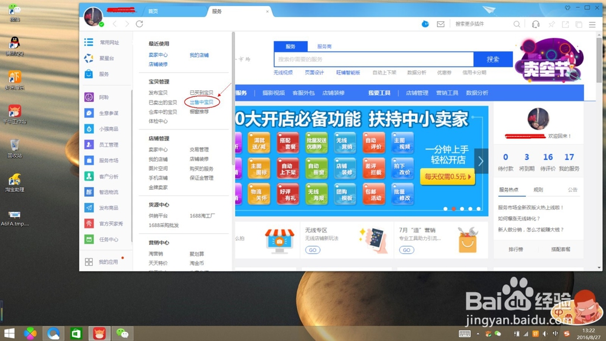Open 摄影视频 in the blue nav bar
This screenshot has height=341, width=606.
pyautogui.click(x=274, y=93)
